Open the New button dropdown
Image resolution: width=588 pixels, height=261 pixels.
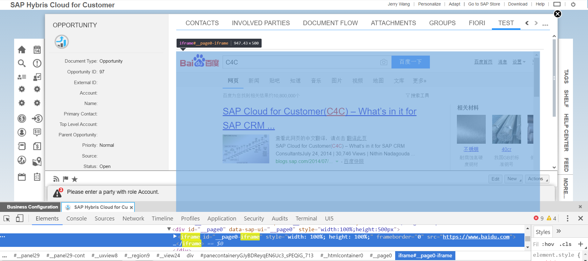513,179
